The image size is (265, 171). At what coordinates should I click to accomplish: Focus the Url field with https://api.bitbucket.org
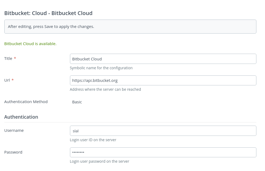163,80
